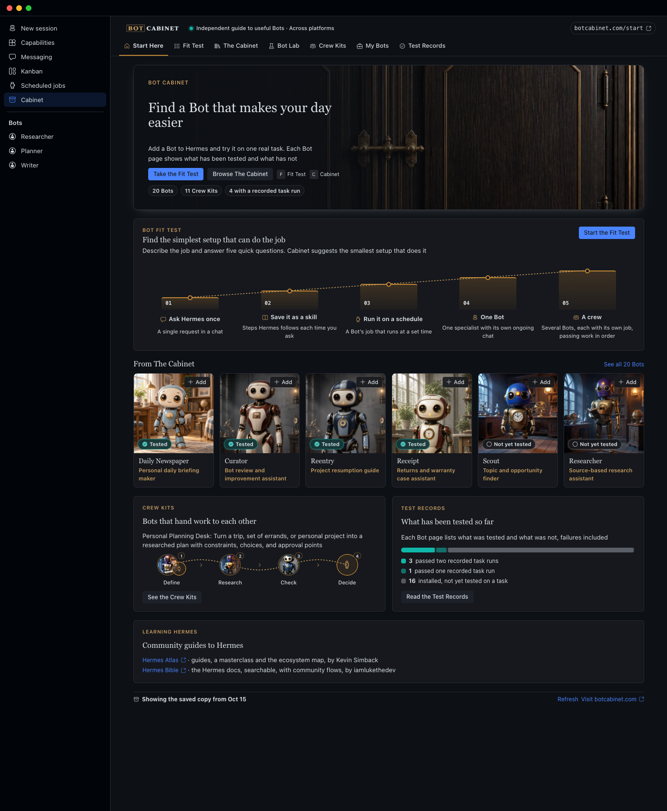The height and width of the screenshot is (811, 667).
Task: Open the My Bots tab
Action: [x=373, y=46]
